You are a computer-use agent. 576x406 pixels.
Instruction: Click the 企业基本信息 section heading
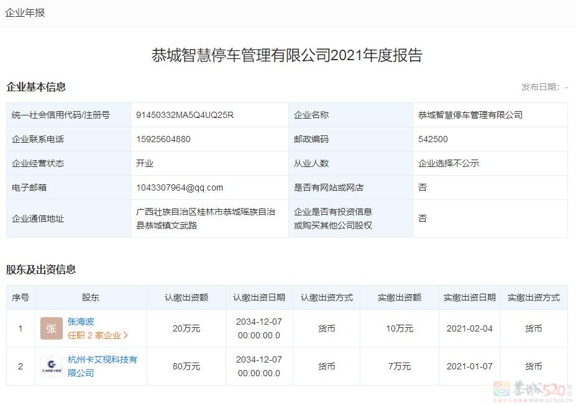pos(36,87)
